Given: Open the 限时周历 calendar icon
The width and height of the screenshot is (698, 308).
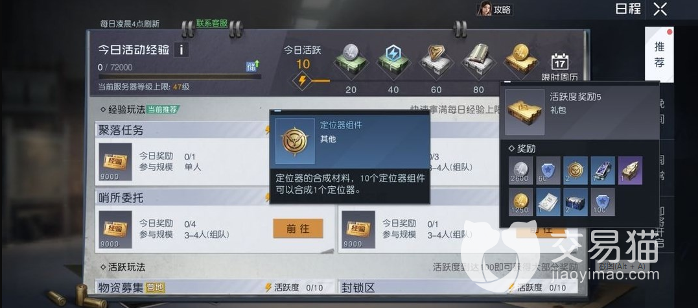Looking at the screenshot, I should [x=559, y=67].
